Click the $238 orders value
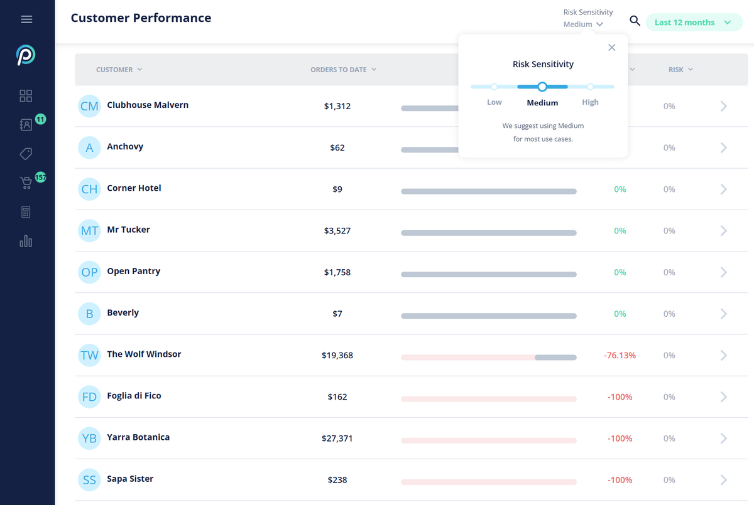This screenshot has width=754, height=505. [337, 480]
